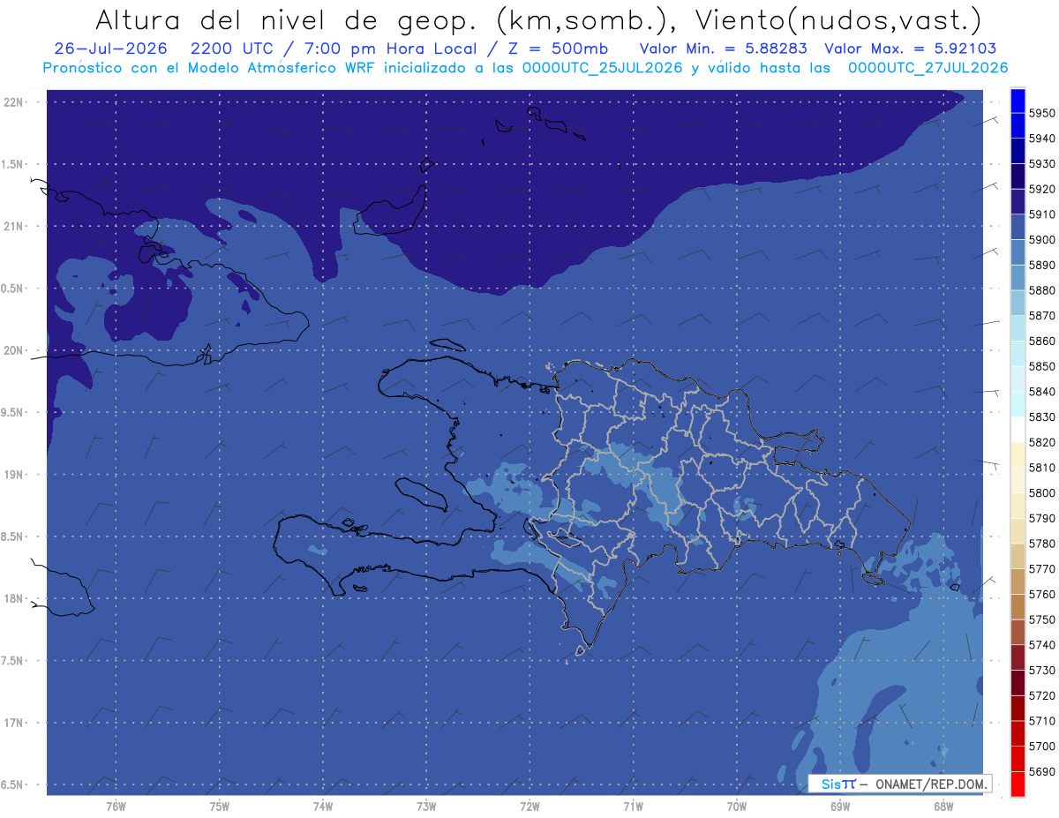Click the '22N' latitude label

(x=14, y=102)
